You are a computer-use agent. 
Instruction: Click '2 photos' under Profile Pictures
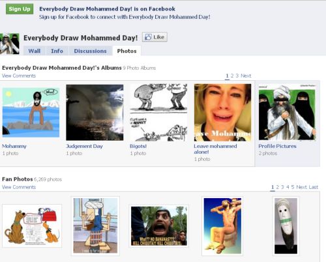[x=268, y=153]
